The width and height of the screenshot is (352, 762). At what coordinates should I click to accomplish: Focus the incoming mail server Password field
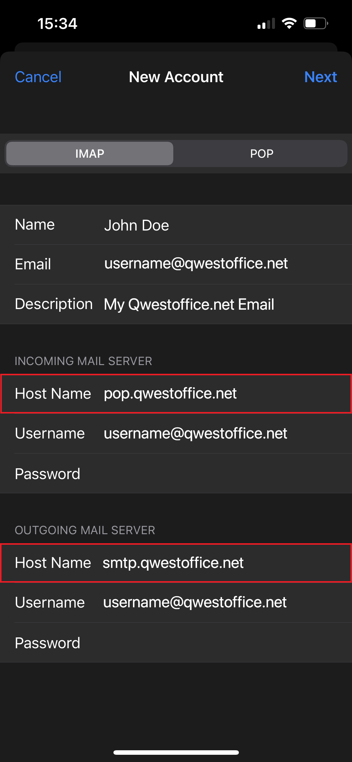(211, 474)
